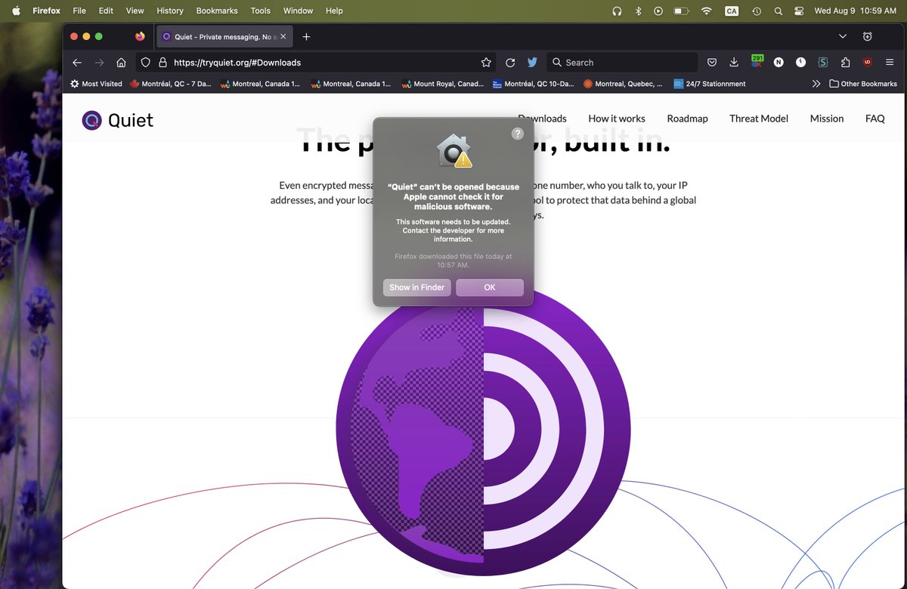This screenshot has height=589, width=907.
Task: Click the green S extension icon
Action: (823, 63)
